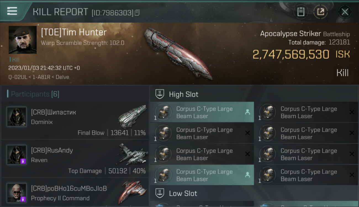Click the Apocalypse Striker ship name
The image size is (359, 207).
291,34
